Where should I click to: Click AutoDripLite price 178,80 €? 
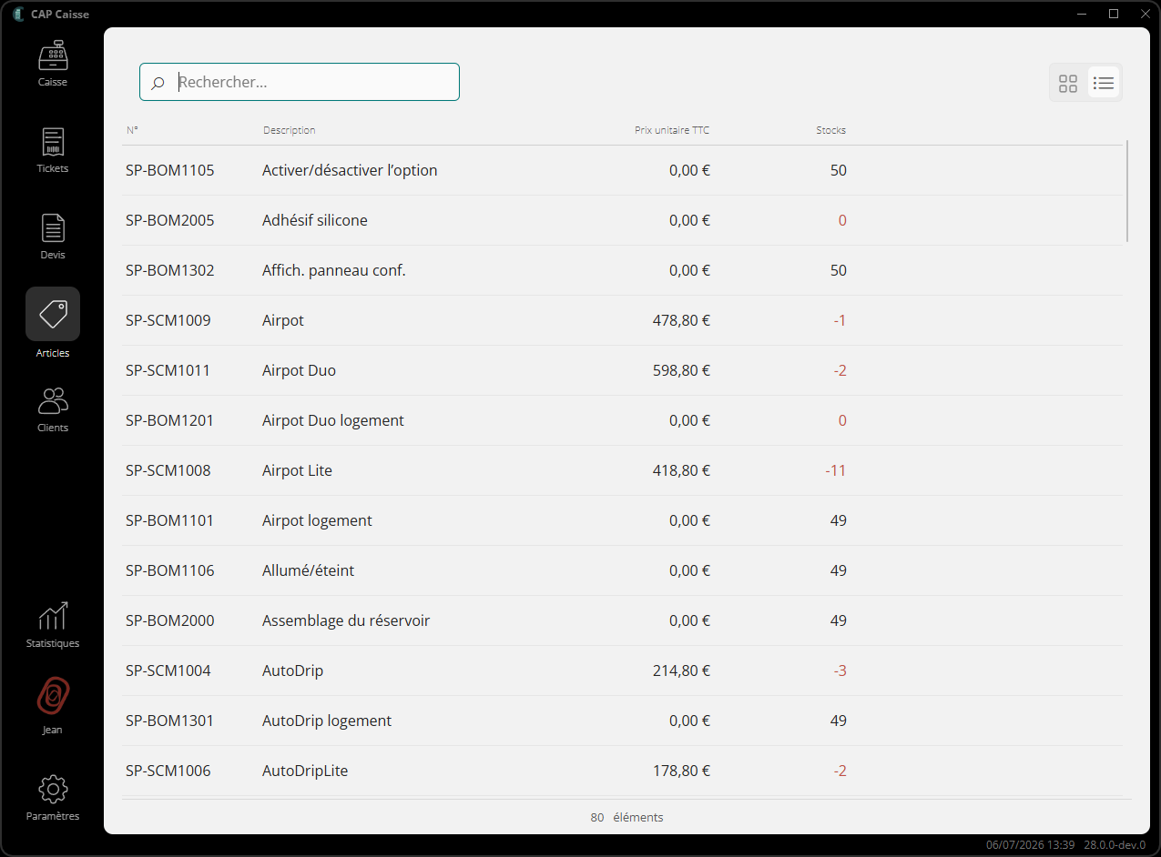pos(681,771)
